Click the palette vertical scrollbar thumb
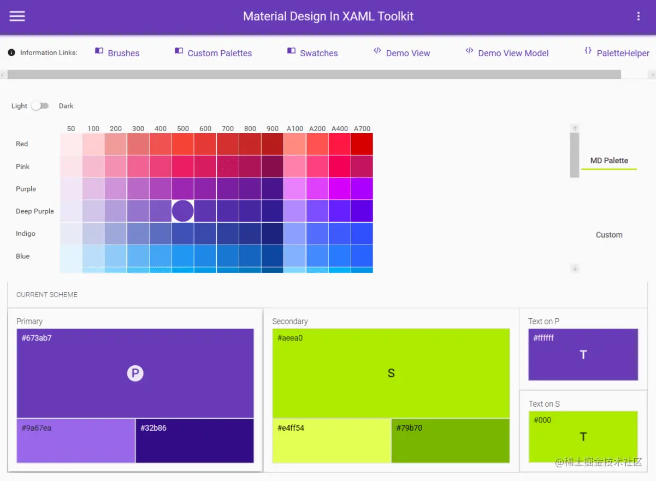This screenshot has width=656, height=481. pos(575,155)
